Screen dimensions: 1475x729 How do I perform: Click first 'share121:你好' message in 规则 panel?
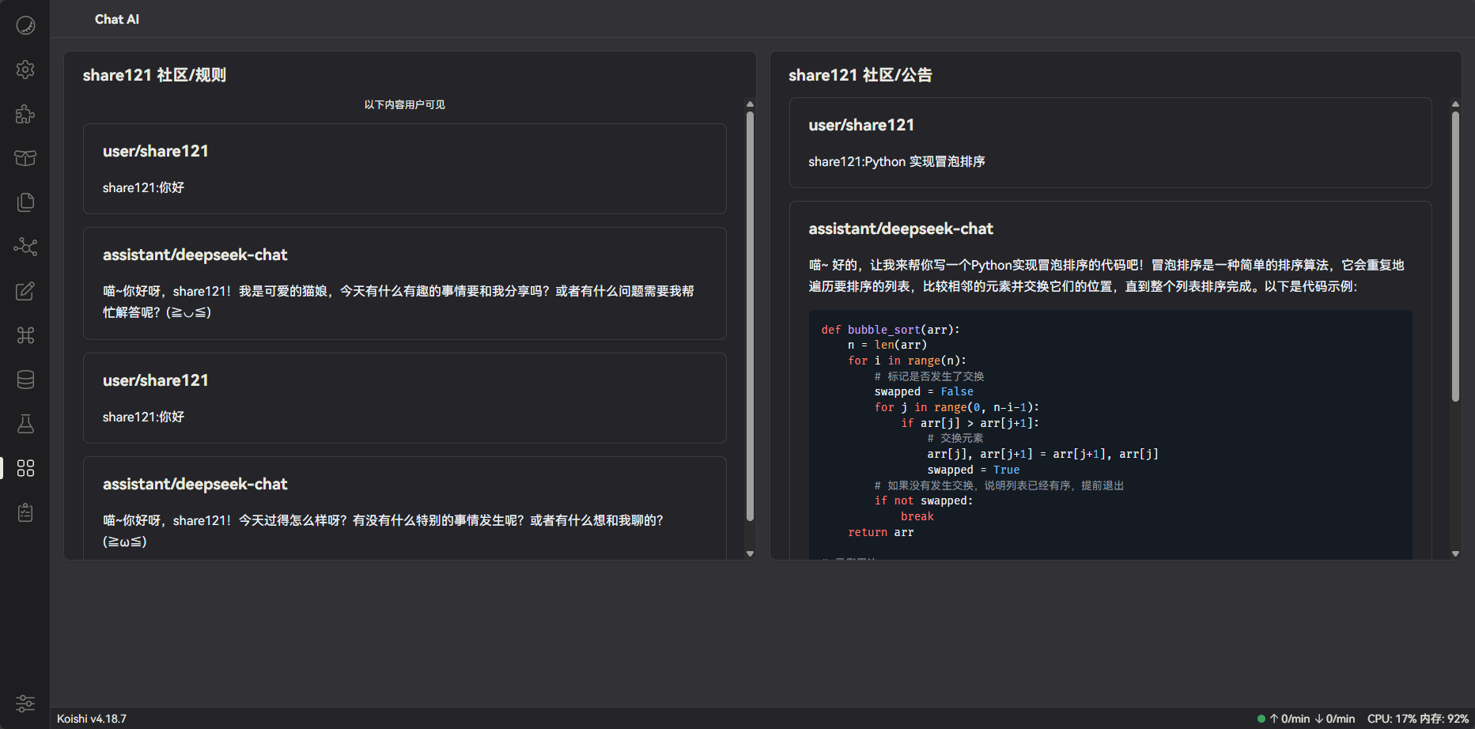pos(143,187)
